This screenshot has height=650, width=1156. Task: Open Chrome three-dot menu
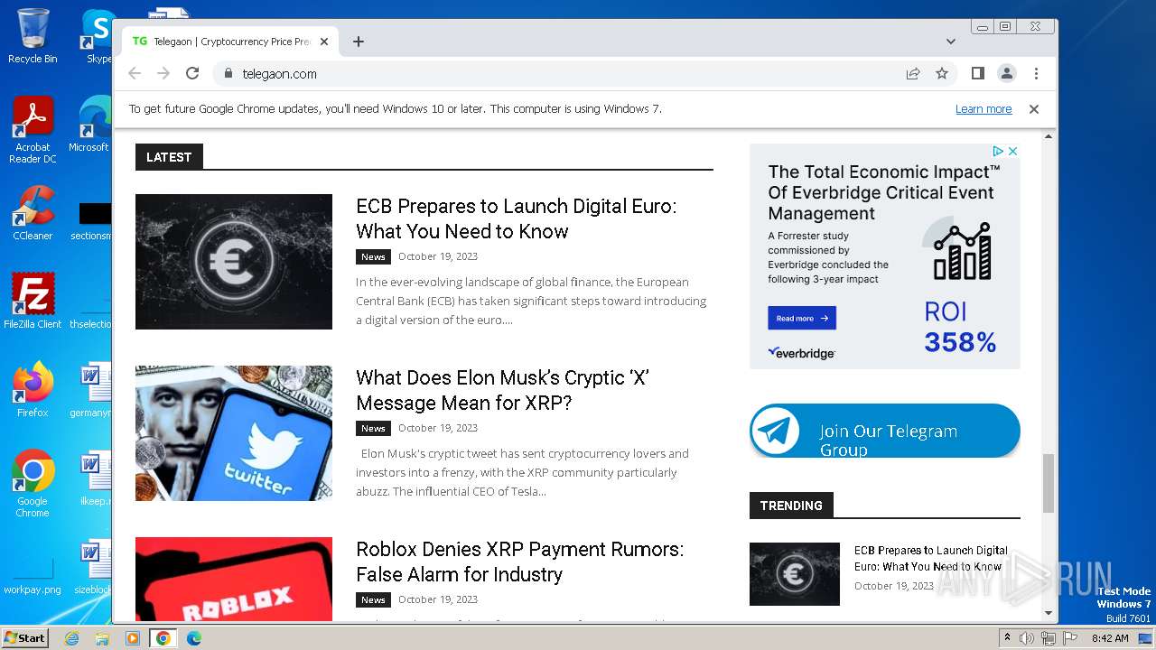[x=1036, y=73]
